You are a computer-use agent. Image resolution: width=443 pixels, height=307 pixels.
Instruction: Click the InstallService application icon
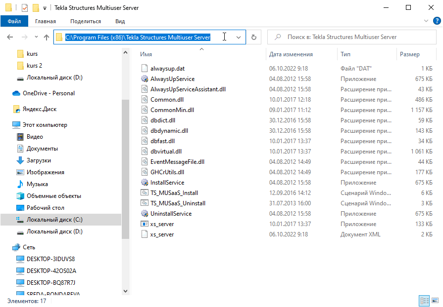click(x=145, y=183)
